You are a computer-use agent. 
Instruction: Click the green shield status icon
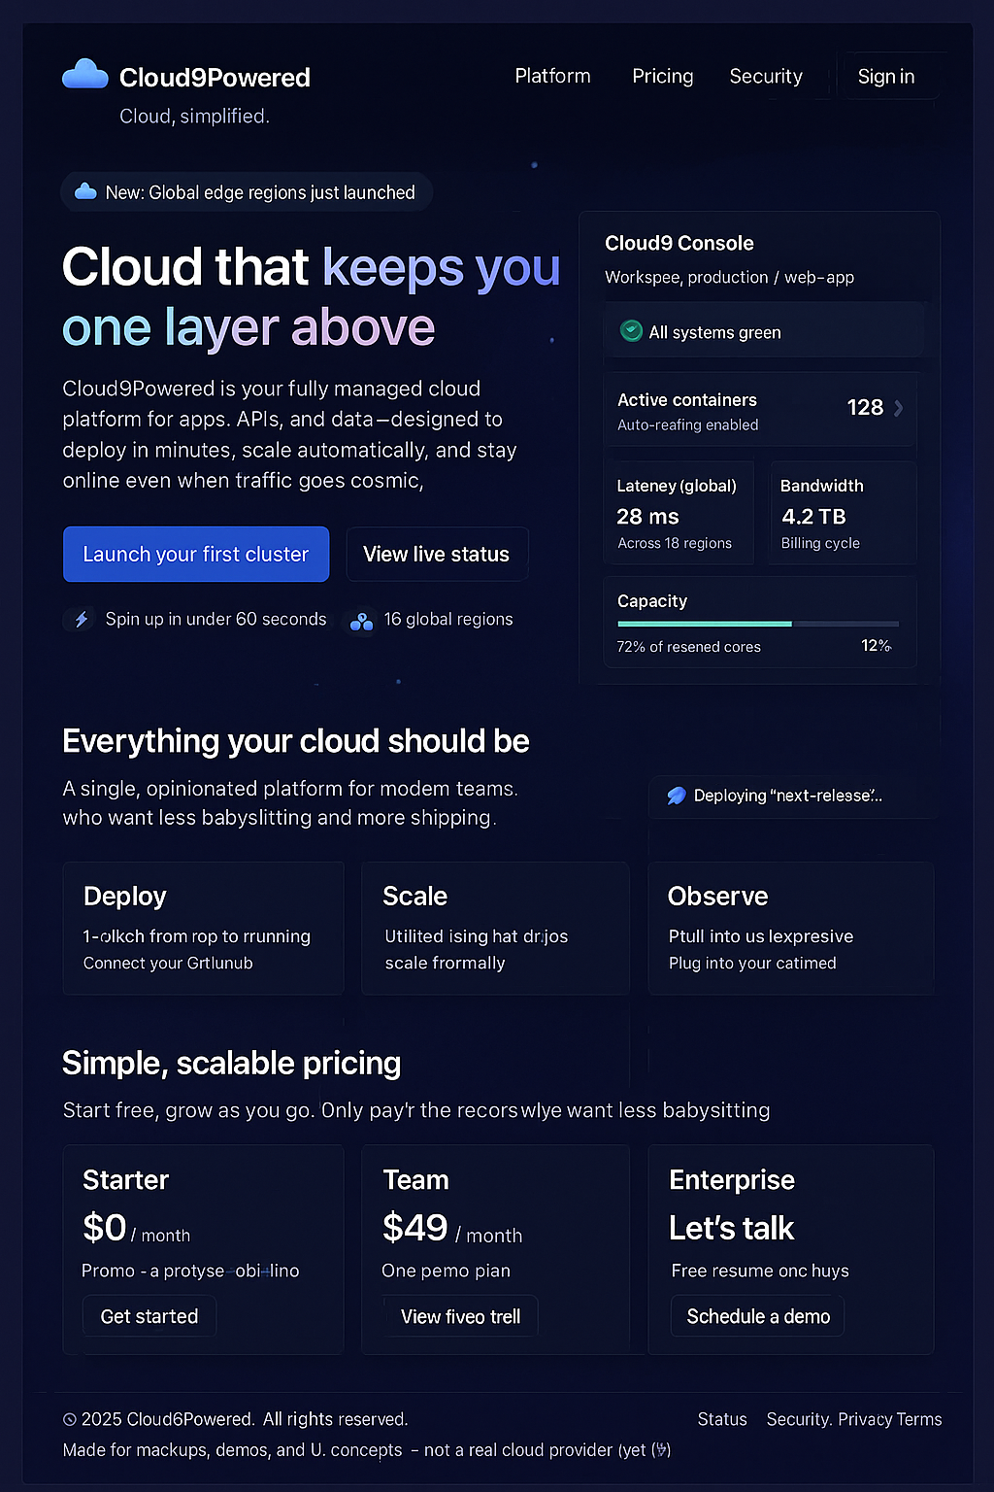[631, 331]
